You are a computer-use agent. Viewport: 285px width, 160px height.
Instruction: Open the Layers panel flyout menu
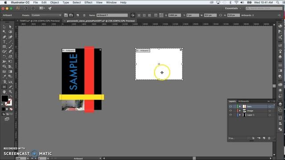pos(273,101)
